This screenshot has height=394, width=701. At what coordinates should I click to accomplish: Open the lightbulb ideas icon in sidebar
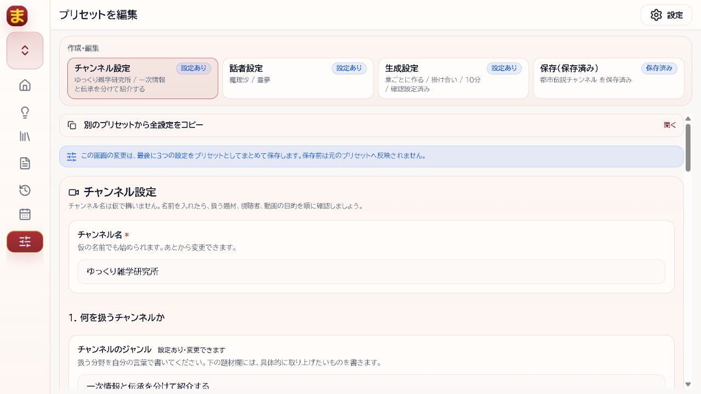tap(25, 113)
